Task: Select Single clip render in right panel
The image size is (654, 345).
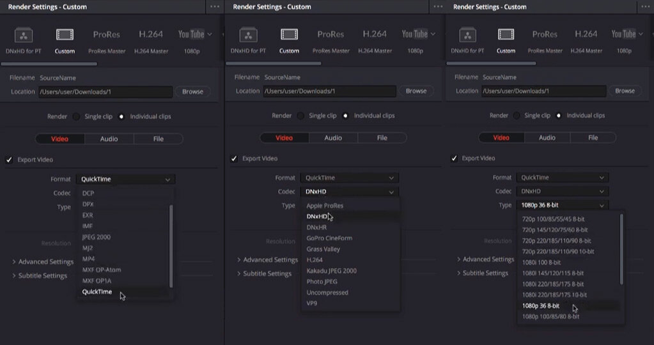Action: click(517, 116)
